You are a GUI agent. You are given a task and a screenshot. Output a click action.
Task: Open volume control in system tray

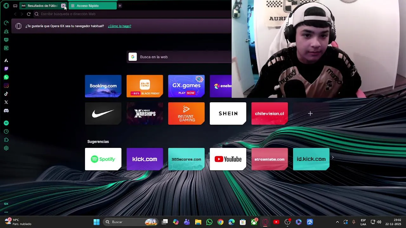point(379,222)
